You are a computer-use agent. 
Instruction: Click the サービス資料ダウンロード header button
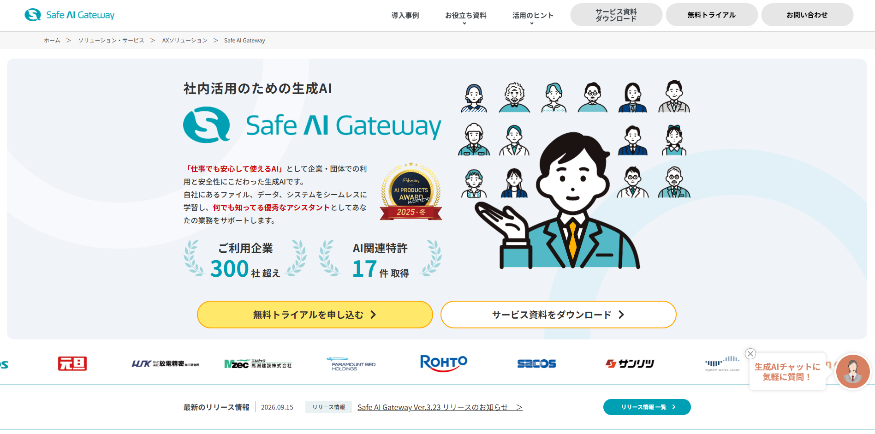[616, 15]
